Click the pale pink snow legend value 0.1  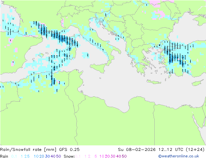tap(78, 156)
